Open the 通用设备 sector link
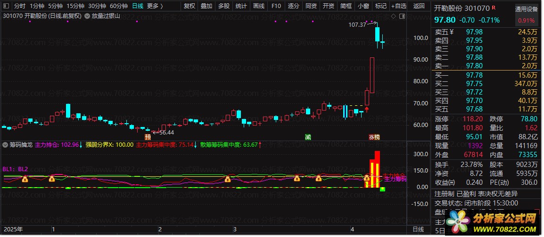The height and width of the screenshot is (237, 544). pos(526,9)
